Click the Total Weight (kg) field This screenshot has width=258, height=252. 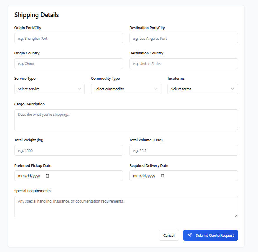coord(68,150)
